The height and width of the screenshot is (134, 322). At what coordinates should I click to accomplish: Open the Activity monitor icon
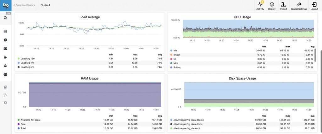[x=260, y=6]
